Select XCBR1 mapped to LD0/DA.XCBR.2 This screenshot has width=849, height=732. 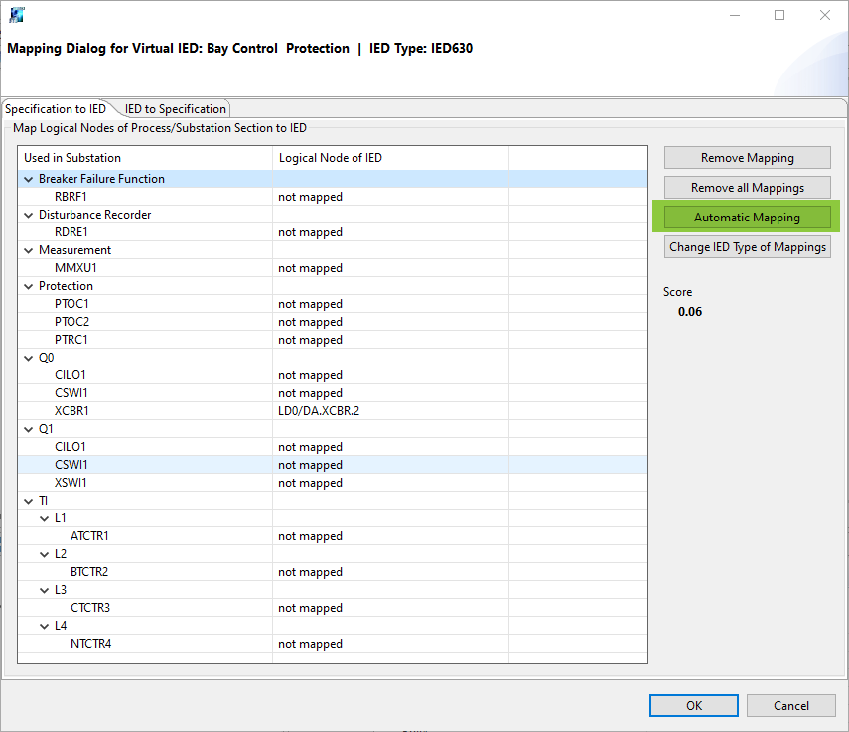(x=71, y=411)
